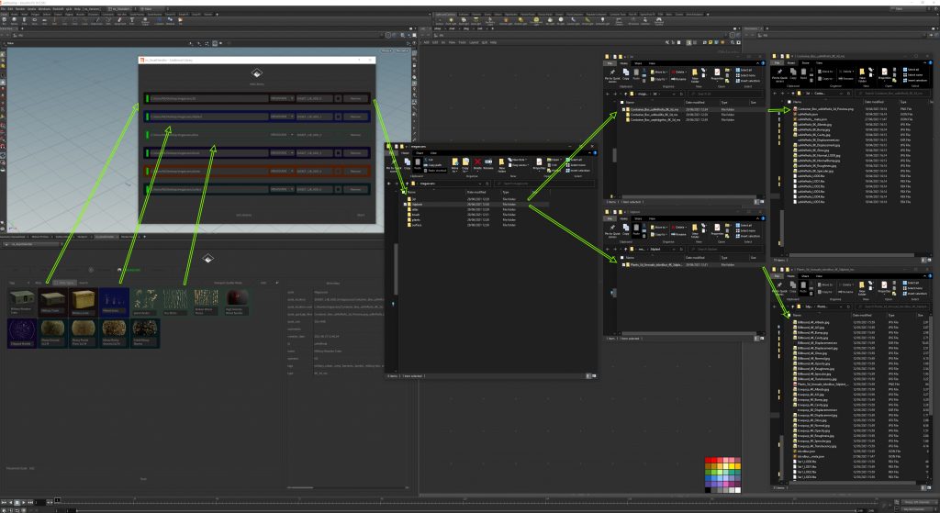Click Remove button in first library row

coord(356,97)
